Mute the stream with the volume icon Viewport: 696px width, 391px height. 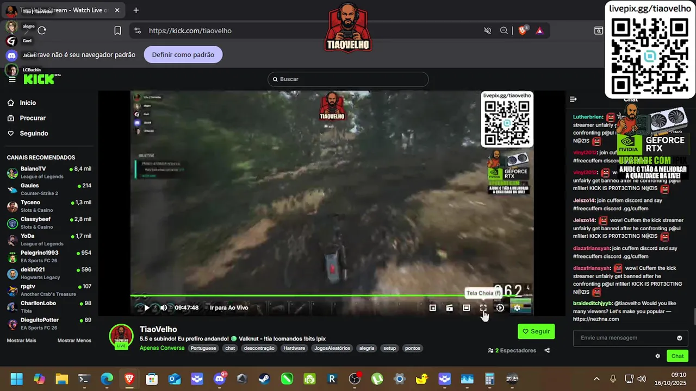click(x=163, y=308)
